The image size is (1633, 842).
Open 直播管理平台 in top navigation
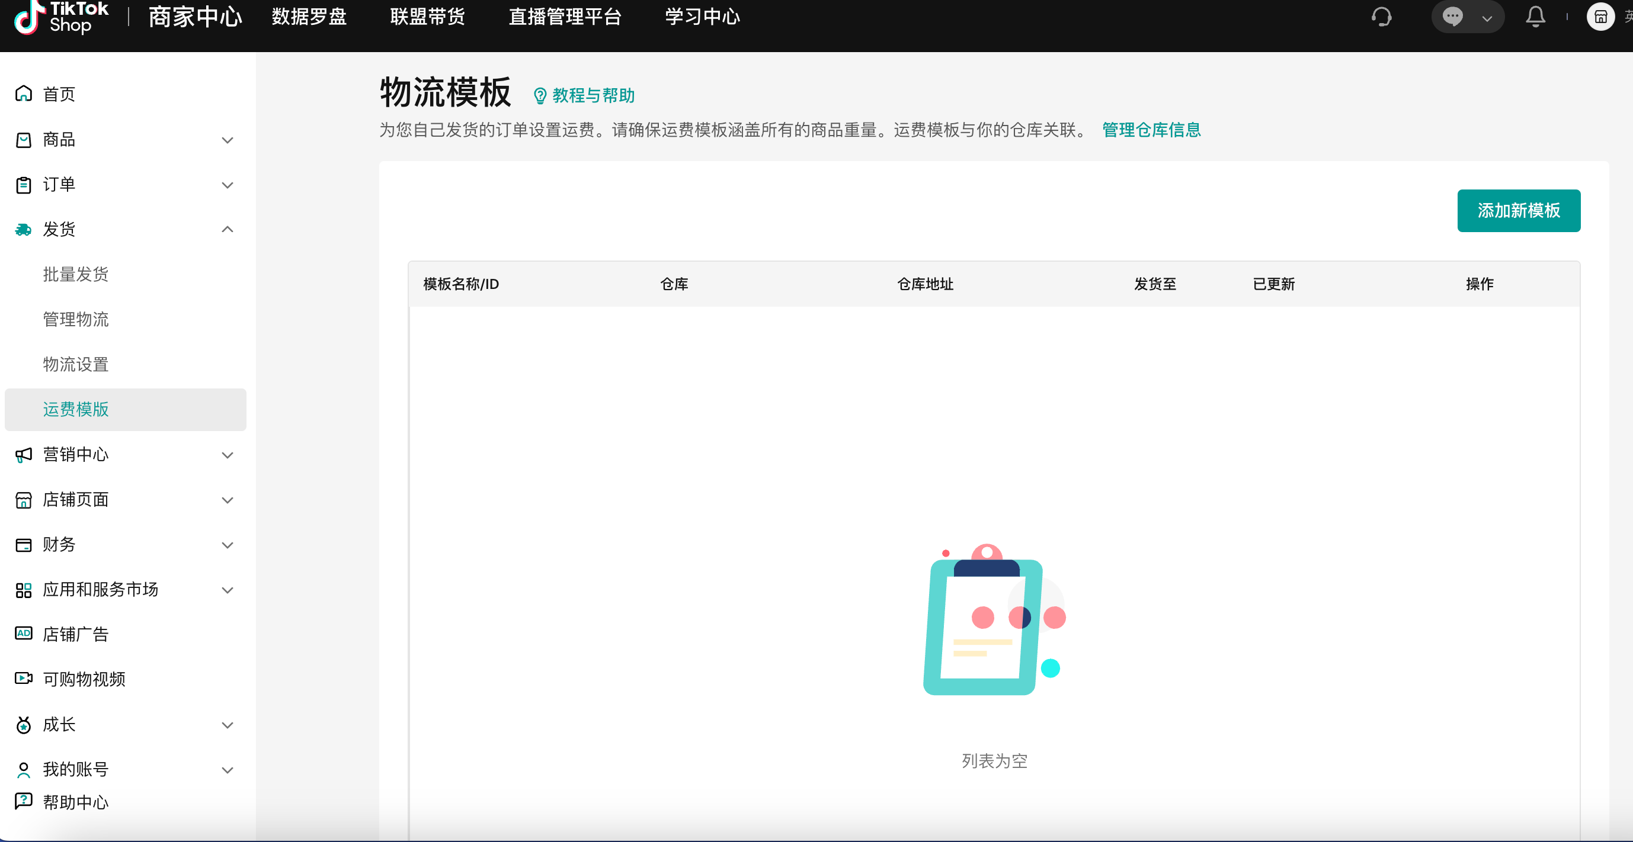click(564, 17)
